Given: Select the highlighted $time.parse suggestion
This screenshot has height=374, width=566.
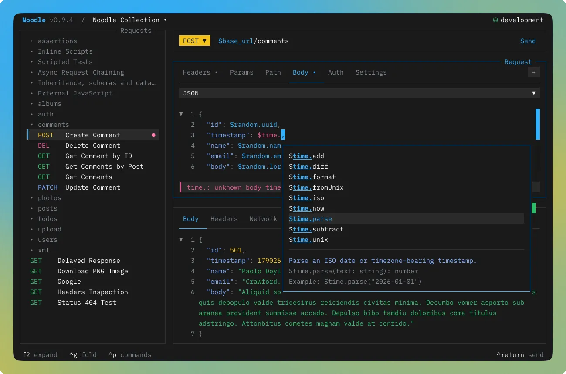Looking at the screenshot, I should [407, 219].
